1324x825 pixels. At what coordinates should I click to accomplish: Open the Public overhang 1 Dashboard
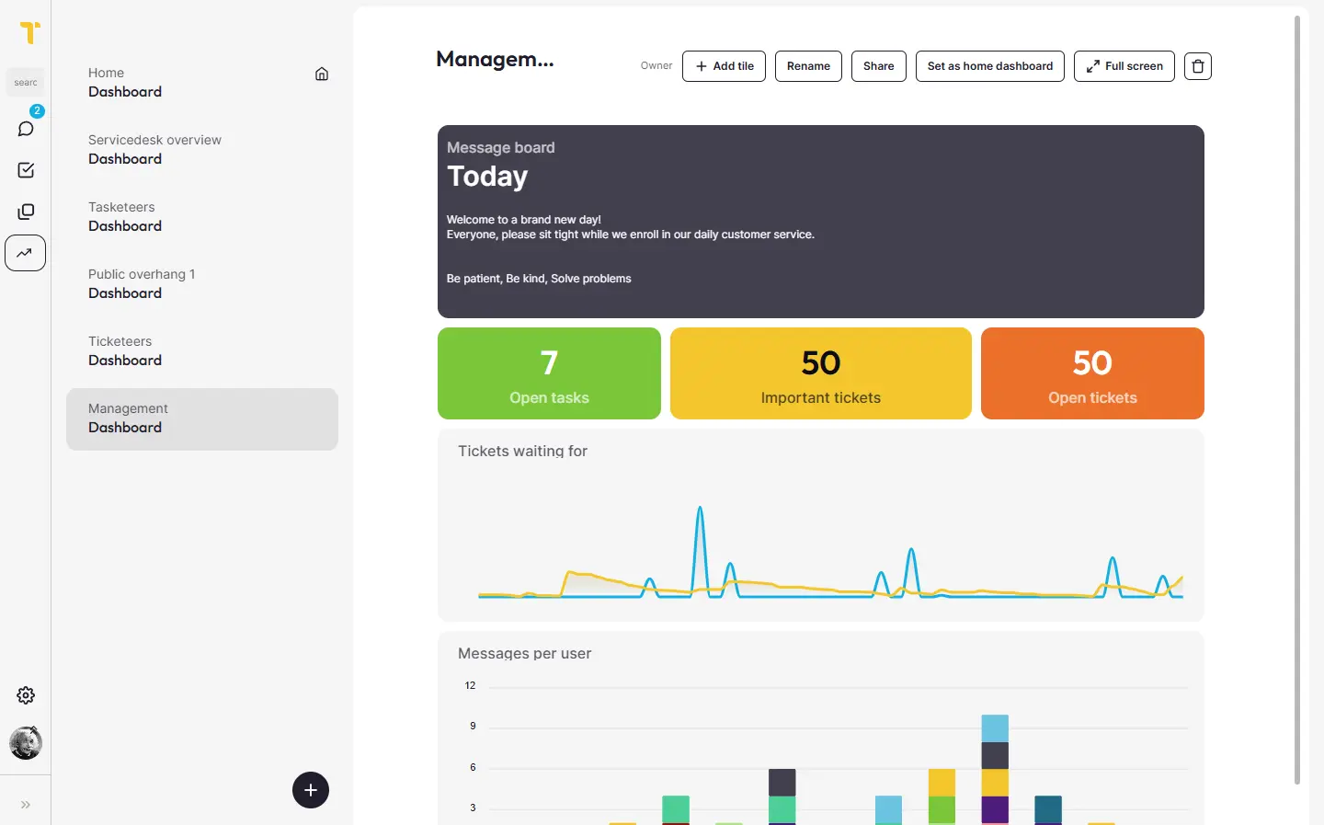(202, 284)
